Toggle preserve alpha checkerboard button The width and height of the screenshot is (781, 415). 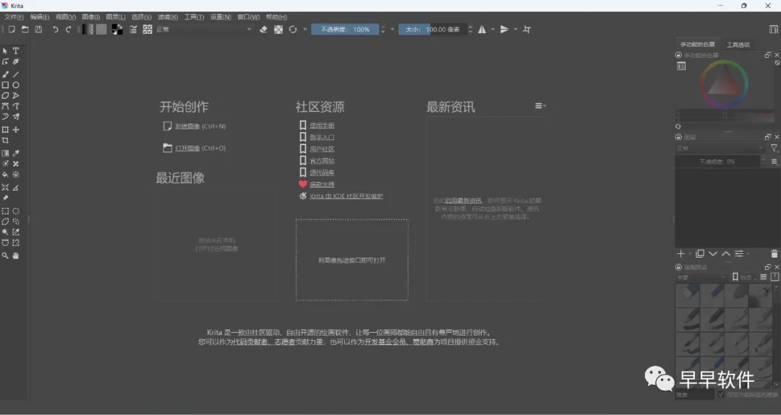[278, 30]
